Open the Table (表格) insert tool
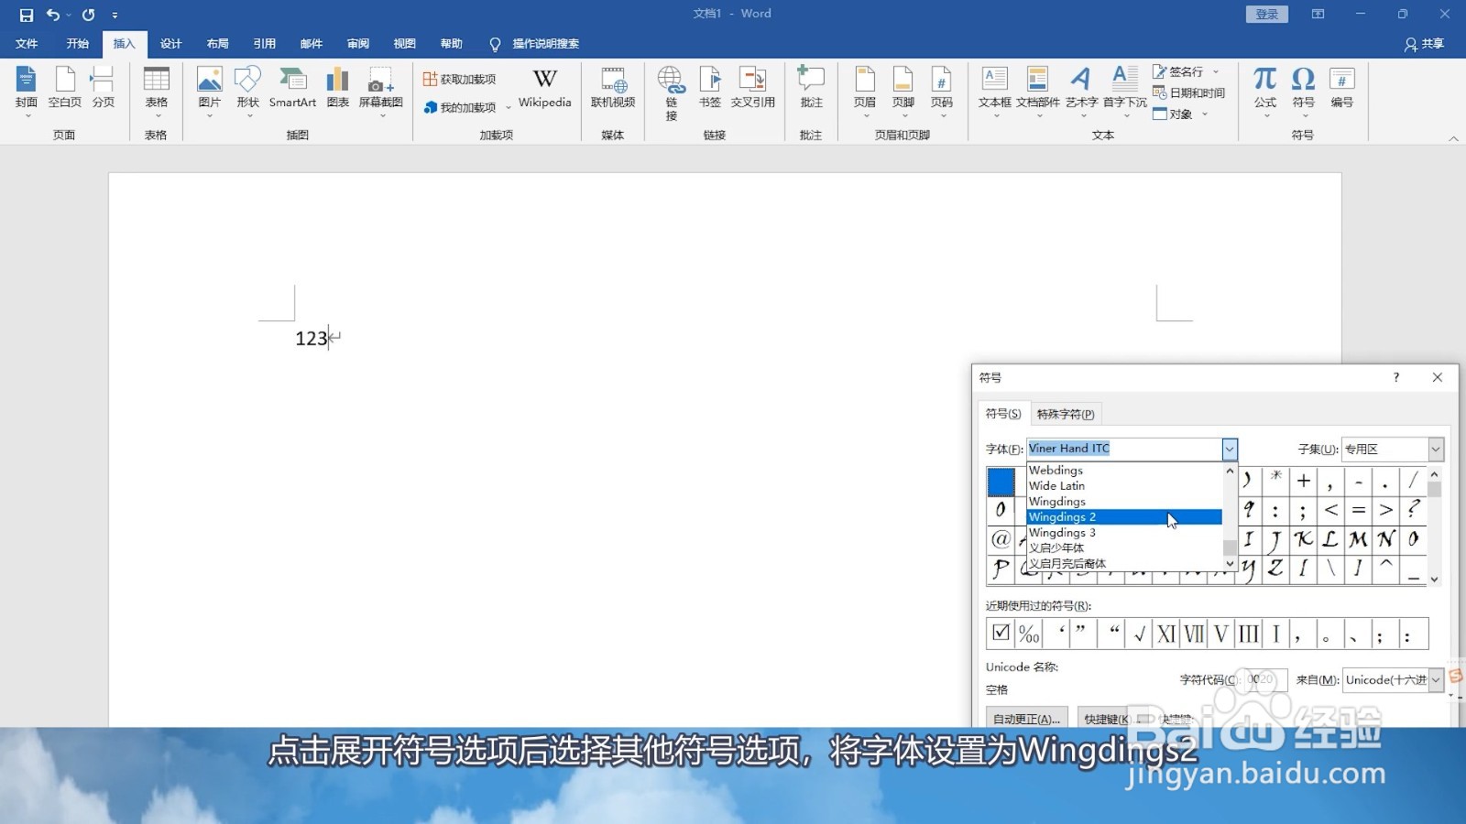Image resolution: width=1466 pixels, height=824 pixels. pyautogui.click(x=157, y=92)
